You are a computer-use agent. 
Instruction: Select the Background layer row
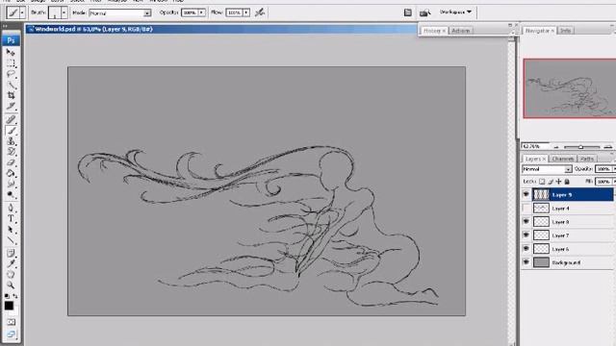tap(567, 262)
